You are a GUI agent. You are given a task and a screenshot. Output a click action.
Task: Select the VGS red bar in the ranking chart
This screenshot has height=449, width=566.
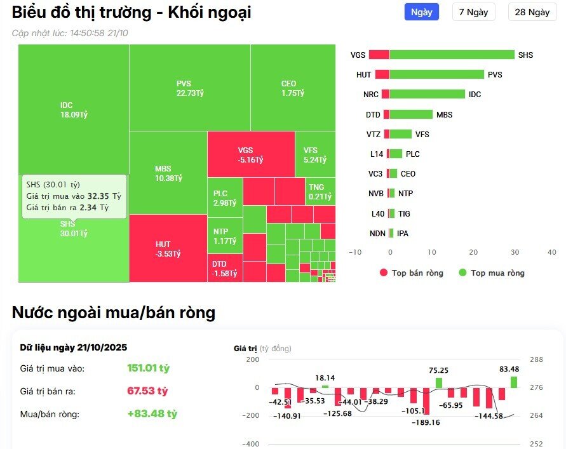click(x=379, y=55)
